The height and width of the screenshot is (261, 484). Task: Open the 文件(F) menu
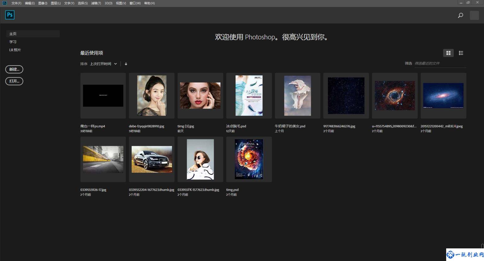[x=16, y=3]
